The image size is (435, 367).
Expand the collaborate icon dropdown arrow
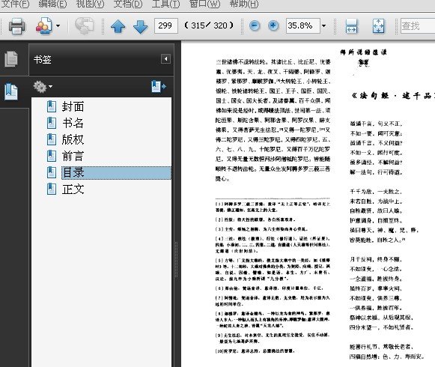tap(58, 26)
